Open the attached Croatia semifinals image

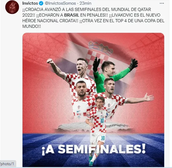[x=93, y=100]
